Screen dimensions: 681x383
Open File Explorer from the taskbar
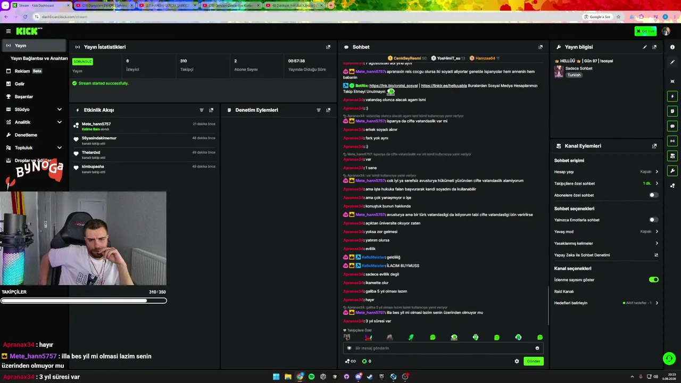pyautogui.click(x=288, y=377)
